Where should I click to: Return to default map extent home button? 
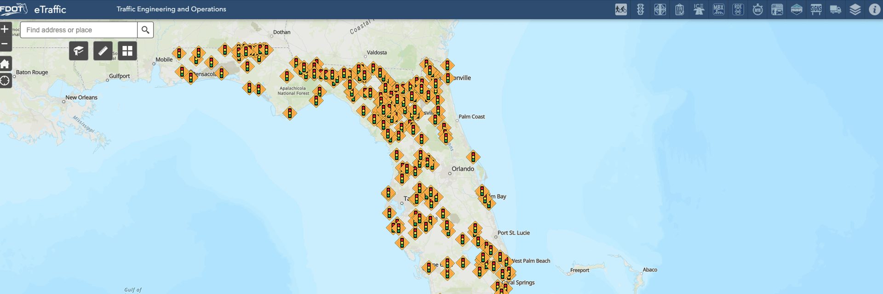tap(5, 63)
